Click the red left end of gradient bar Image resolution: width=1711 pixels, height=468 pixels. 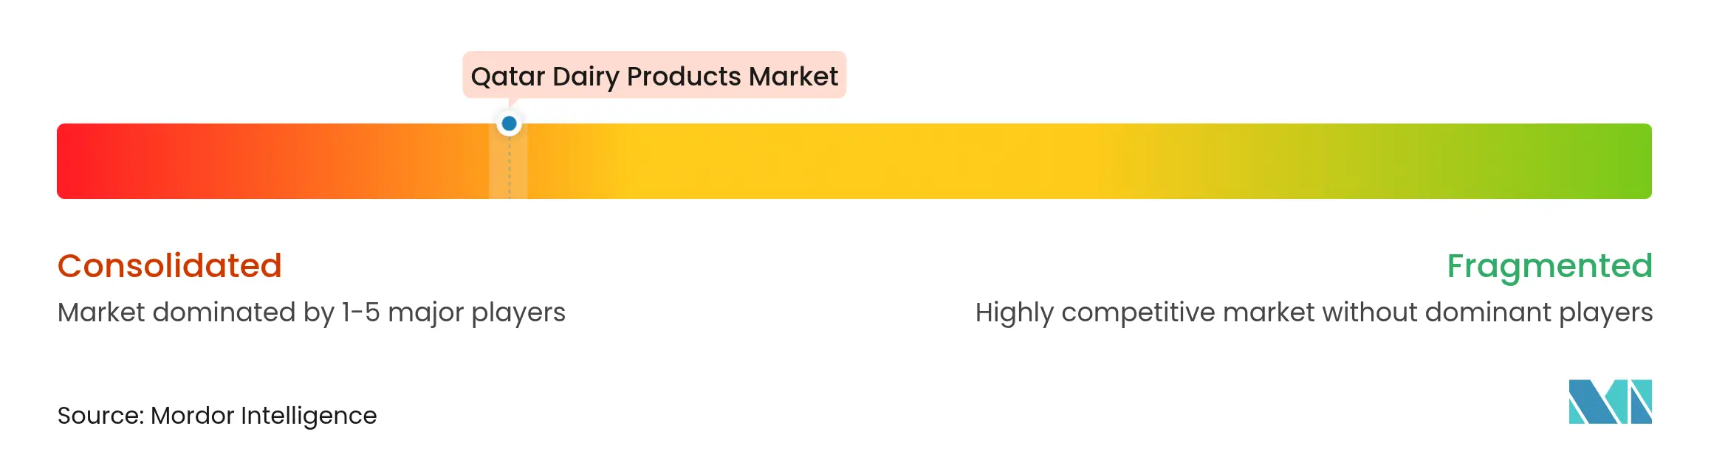[81, 161]
